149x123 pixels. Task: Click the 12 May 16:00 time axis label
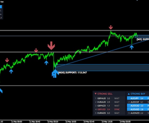[71, 122]
